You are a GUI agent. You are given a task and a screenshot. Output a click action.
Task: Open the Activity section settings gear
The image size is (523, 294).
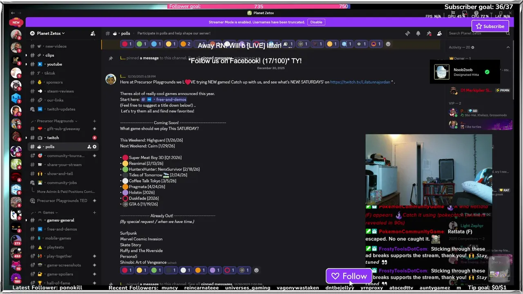pos(473,47)
